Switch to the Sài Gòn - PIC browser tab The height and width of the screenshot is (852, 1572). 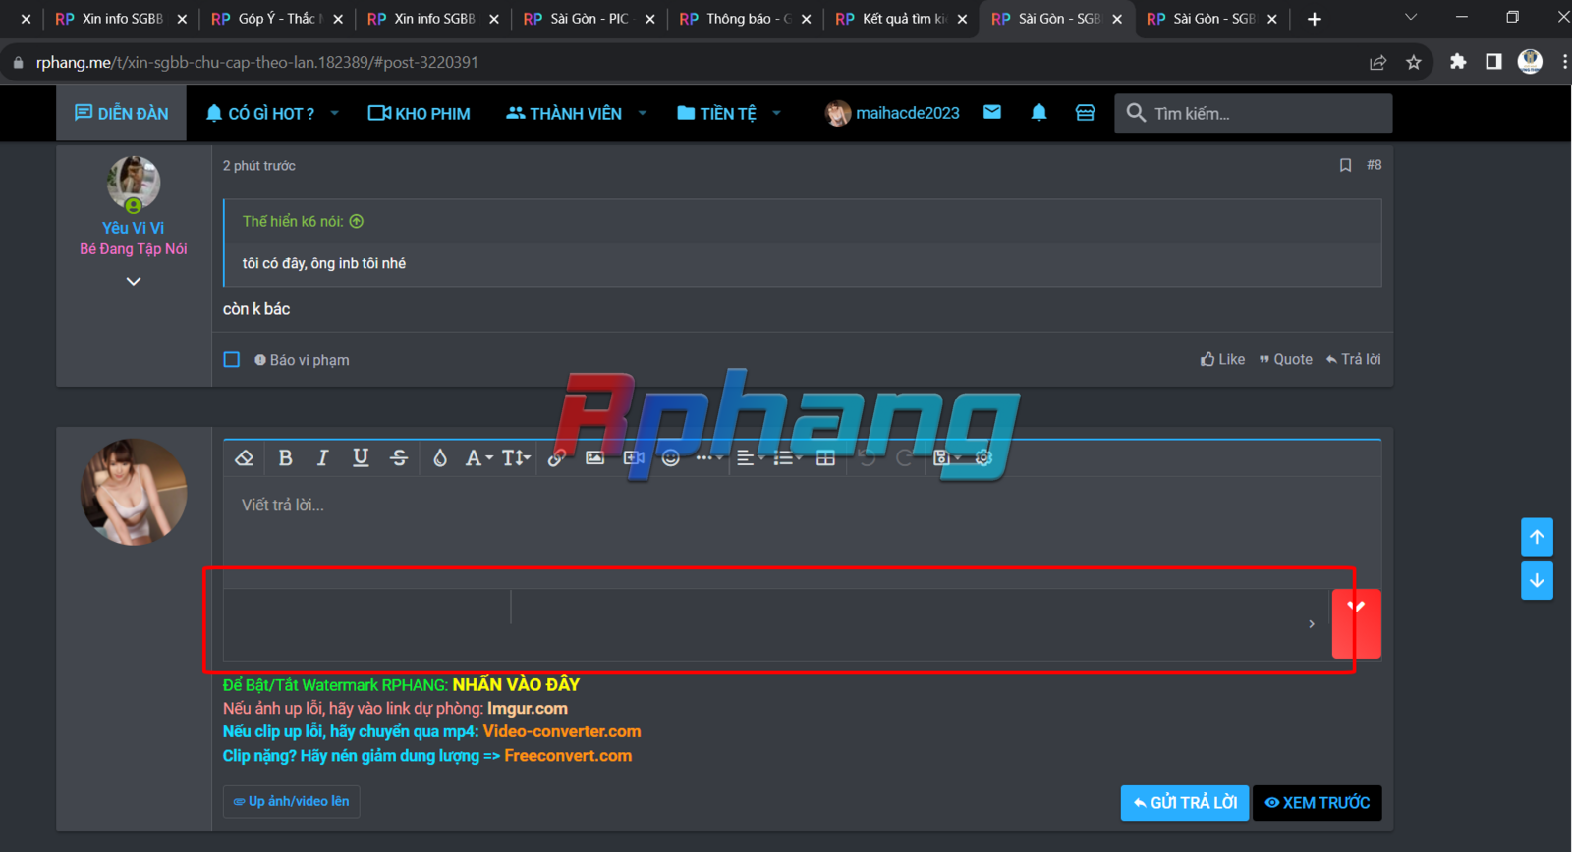point(589,19)
